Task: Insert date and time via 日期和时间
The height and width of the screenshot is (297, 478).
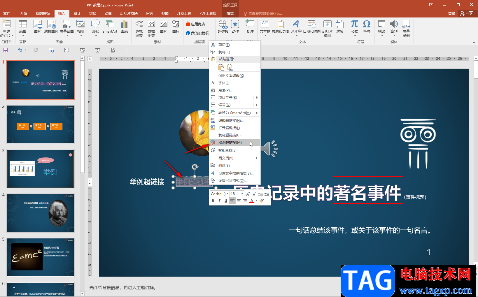Action: (312, 27)
